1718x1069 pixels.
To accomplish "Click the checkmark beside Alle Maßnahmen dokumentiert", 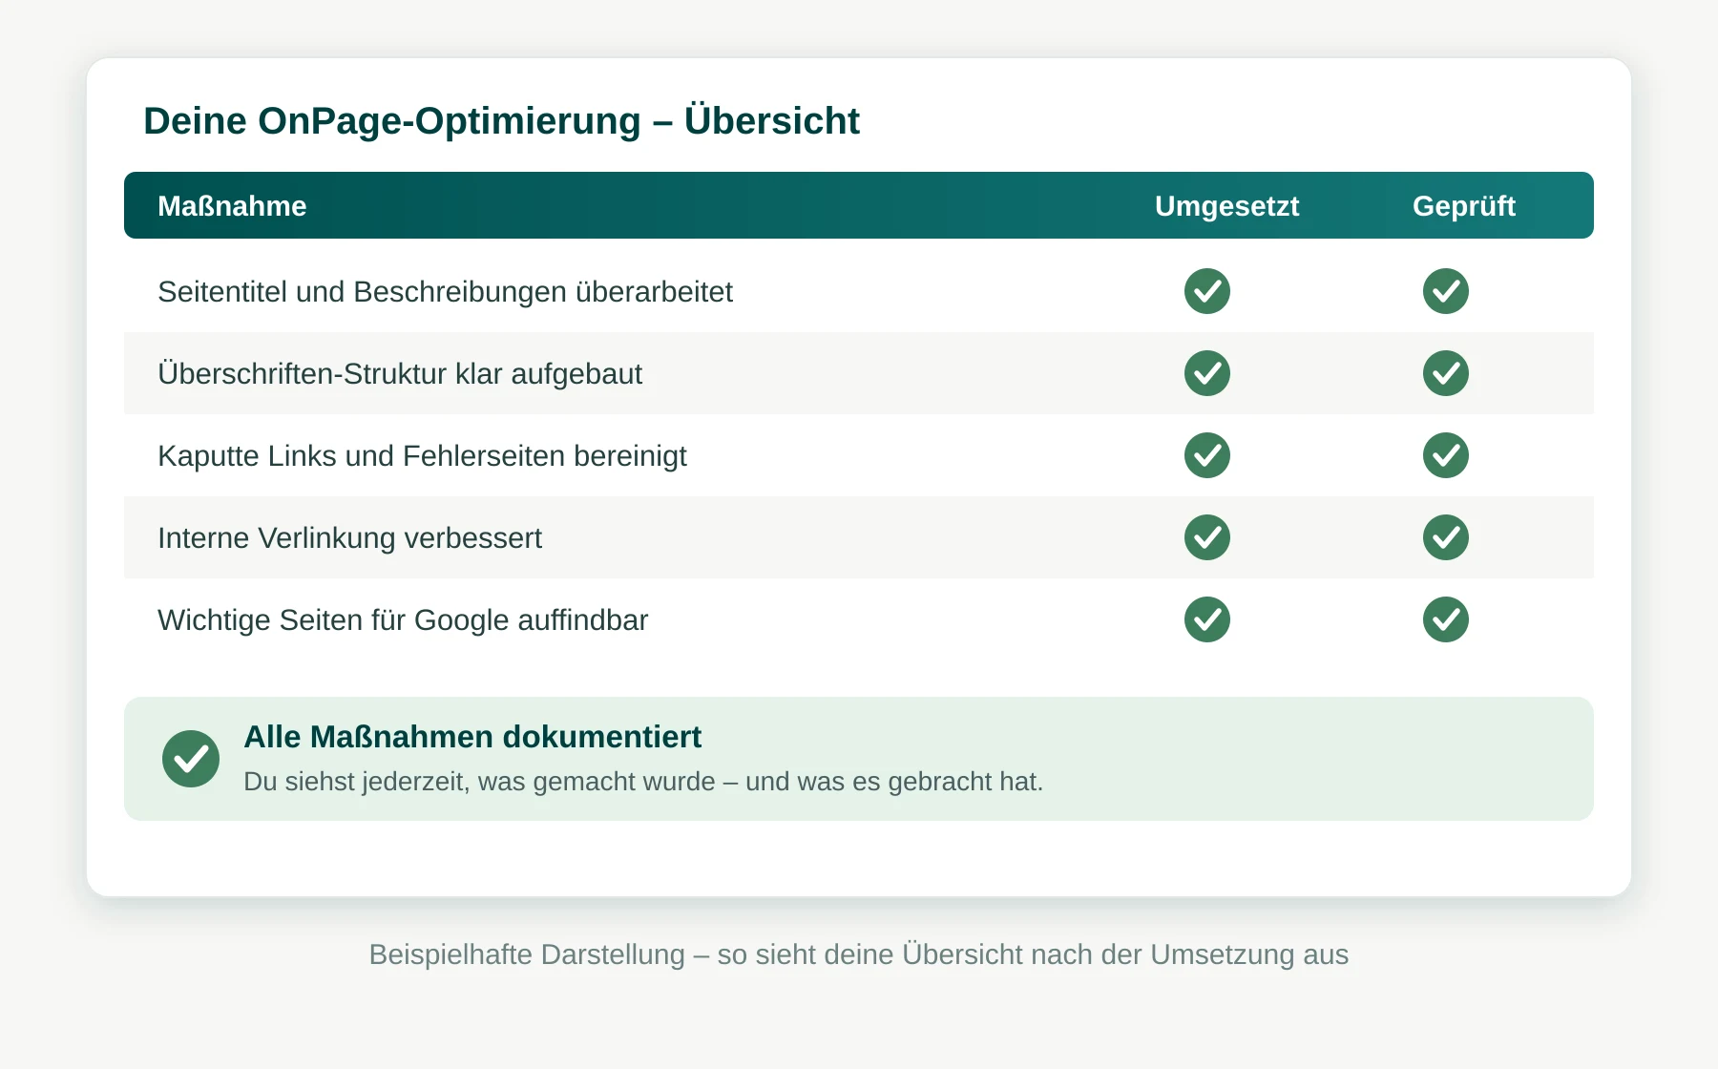I will (191, 759).
